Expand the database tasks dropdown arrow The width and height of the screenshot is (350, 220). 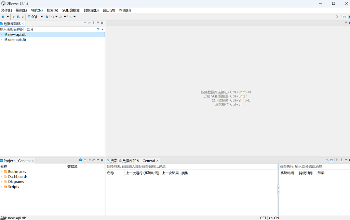point(65,17)
